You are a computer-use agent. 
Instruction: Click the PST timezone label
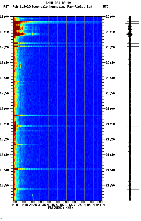point(6,7)
